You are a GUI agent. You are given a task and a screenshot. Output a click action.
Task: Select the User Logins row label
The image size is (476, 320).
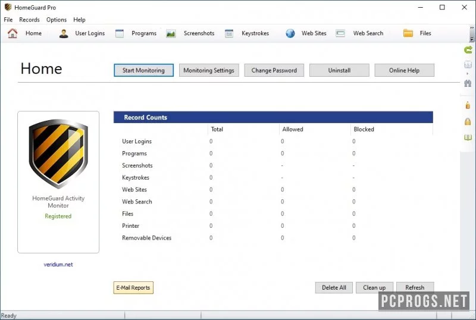coord(137,141)
